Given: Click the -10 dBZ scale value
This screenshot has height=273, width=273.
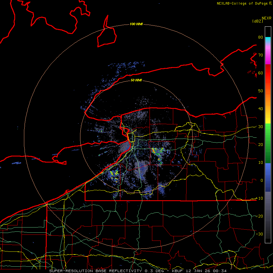Looking at the screenshot, I should coord(259,198).
